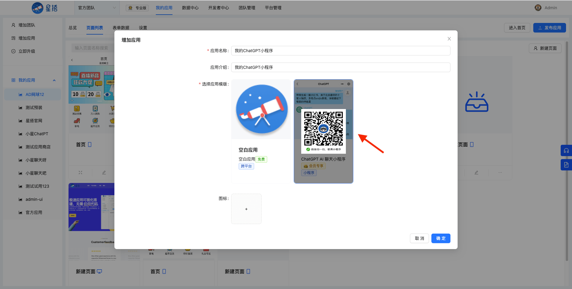Select the 空白应用 template card
Screen dimensions: 572x289
pos(261,131)
